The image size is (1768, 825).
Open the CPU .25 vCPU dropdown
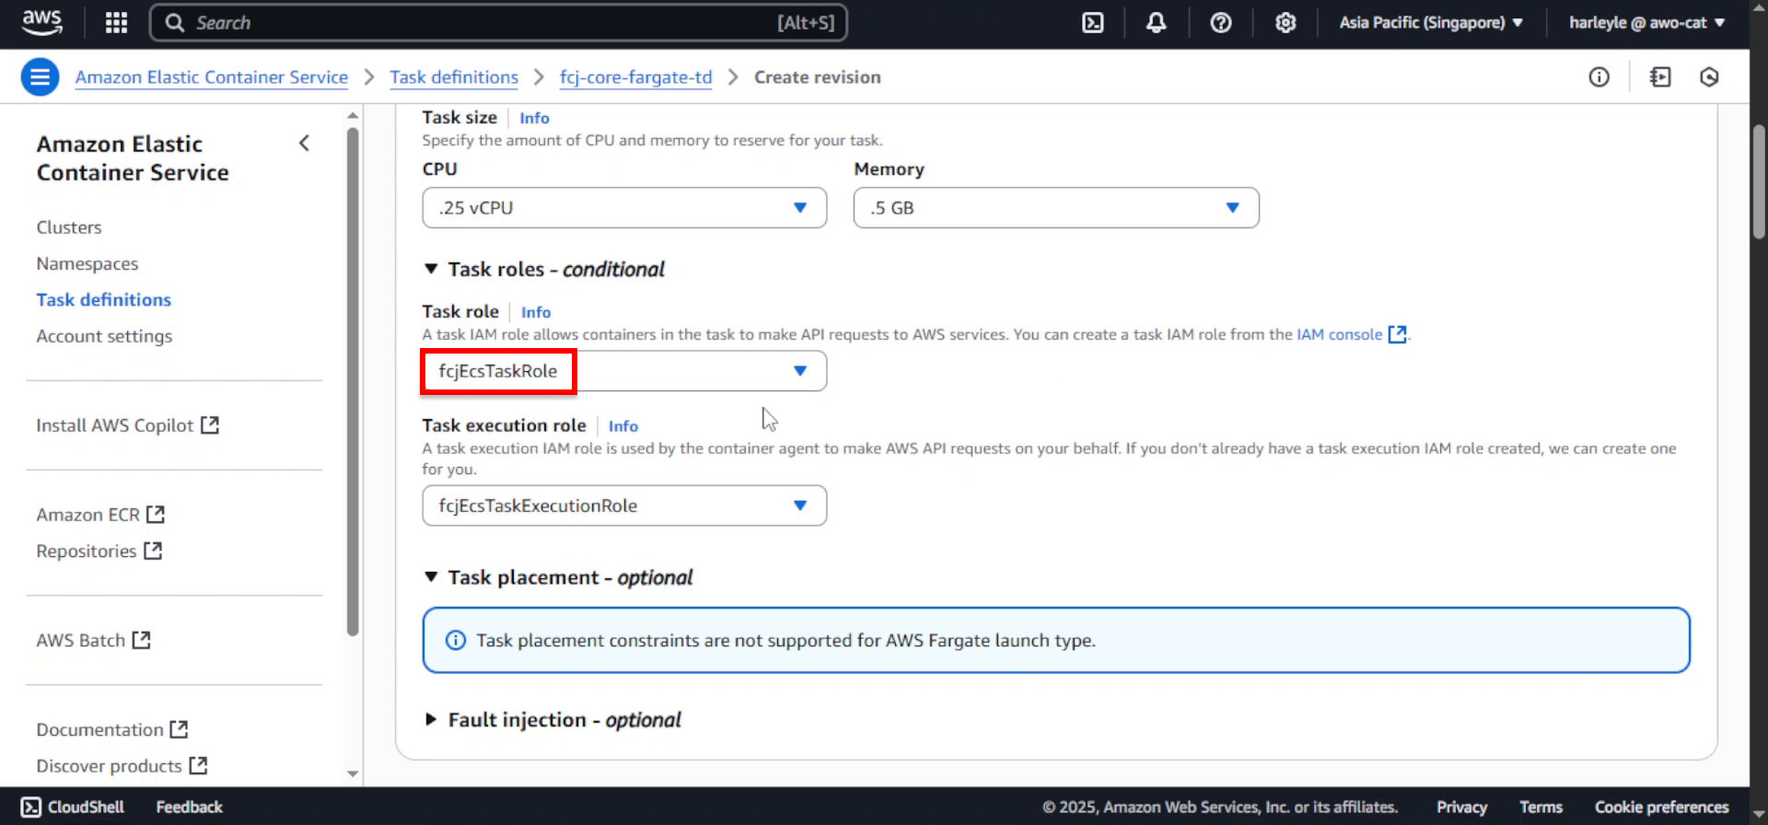tap(624, 208)
